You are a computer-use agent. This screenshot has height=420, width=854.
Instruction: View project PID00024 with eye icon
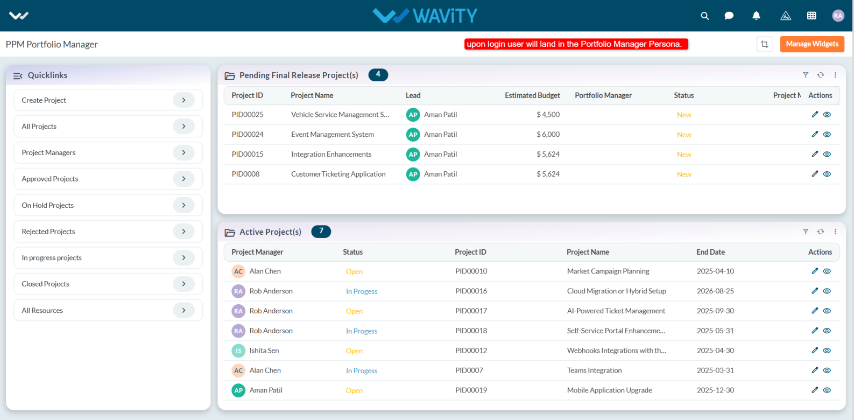827,134
